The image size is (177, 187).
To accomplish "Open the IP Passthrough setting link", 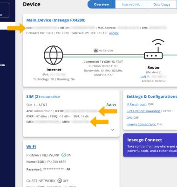I will 137,104.
